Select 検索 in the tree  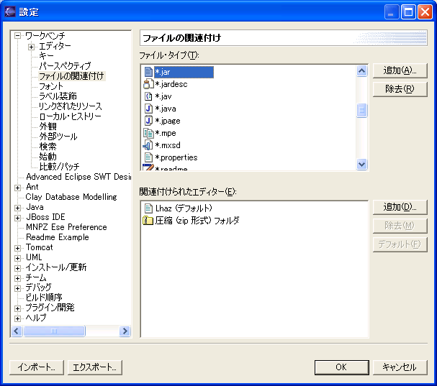coord(48,147)
